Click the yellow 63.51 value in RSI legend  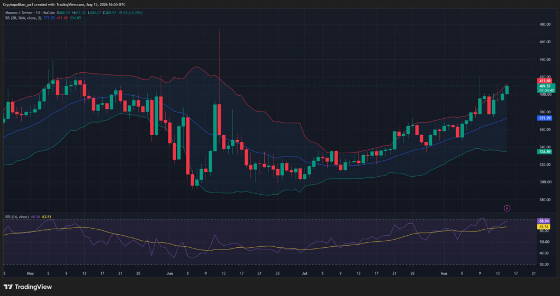click(46, 217)
